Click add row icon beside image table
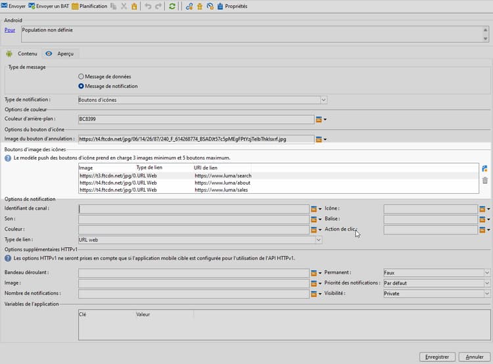Viewport: 493px width, 364px height. (x=485, y=169)
